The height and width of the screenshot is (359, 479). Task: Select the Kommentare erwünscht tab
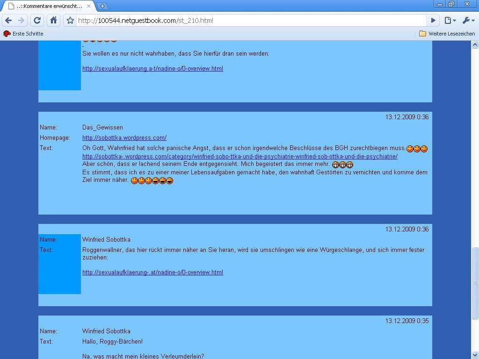click(x=47, y=6)
